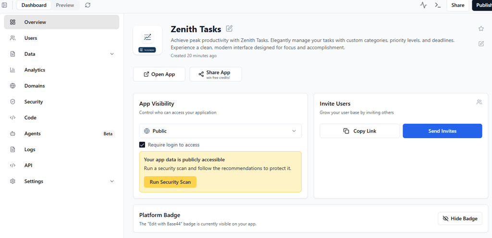Click the Analytics bar chart icon
Screen dimensions: 492x238
12,70
